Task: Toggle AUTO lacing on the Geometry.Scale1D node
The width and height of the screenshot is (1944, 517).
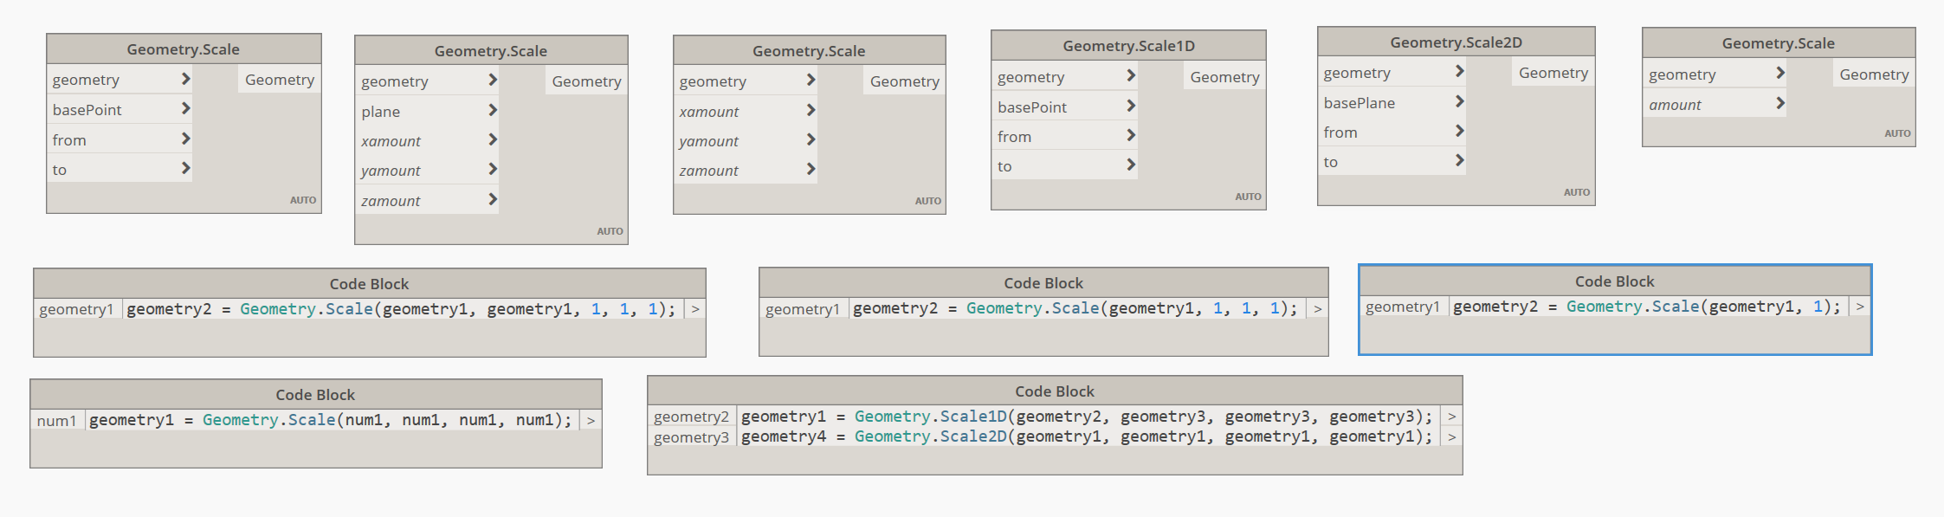Action: pos(1247,197)
